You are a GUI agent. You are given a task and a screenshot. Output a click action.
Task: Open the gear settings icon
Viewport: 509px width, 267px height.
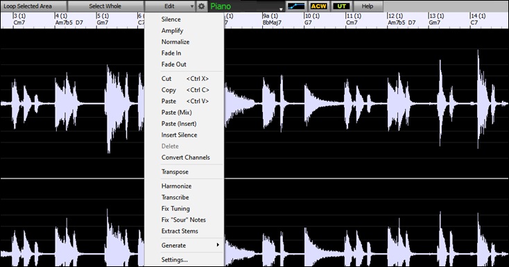pyautogui.click(x=202, y=6)
